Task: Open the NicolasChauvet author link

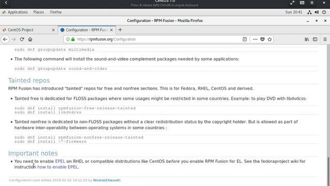Action: pos(107,180)
